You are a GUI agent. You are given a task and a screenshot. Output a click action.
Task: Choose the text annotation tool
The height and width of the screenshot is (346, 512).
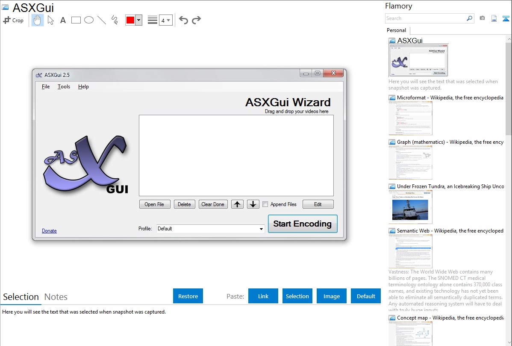point(63,20)
